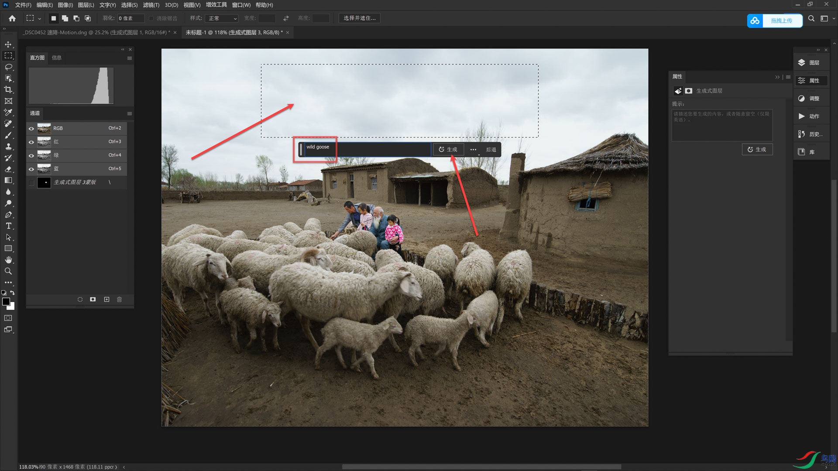Image resolution: width=838 pixels, height=471 pixels.
Task: Click the 选择并遮住 button
Action: pos(359,18)
